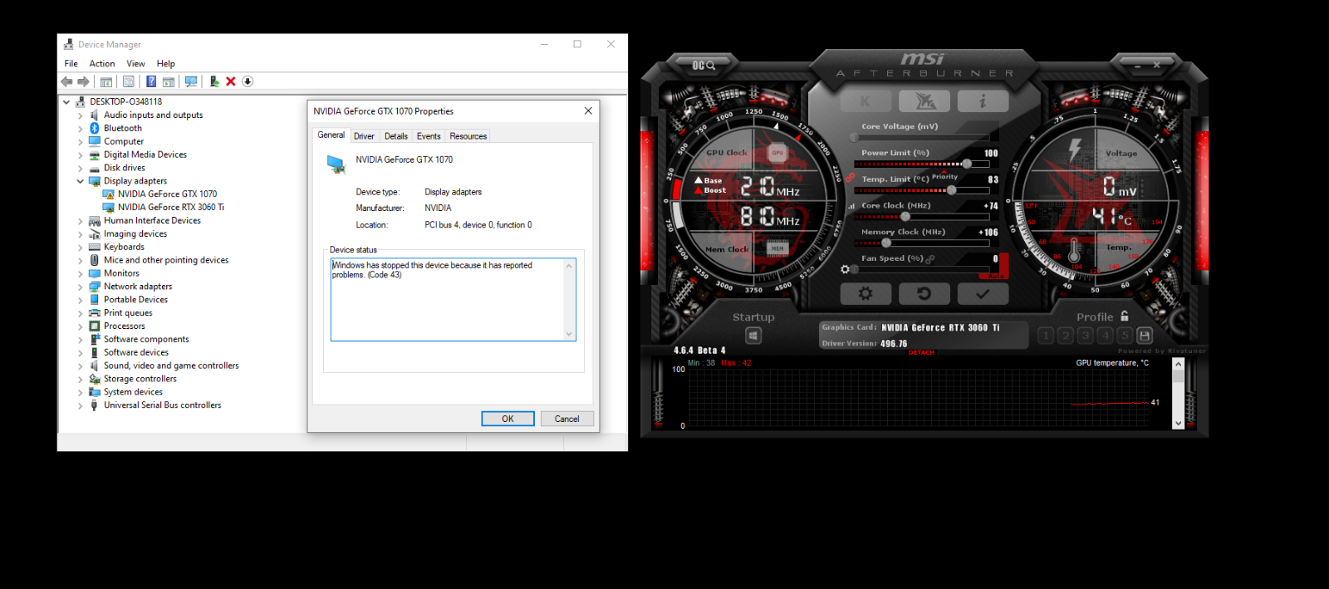Click the Apply checkmark button in Afterburner
The image size is (1329, 589).
point(983,293)
